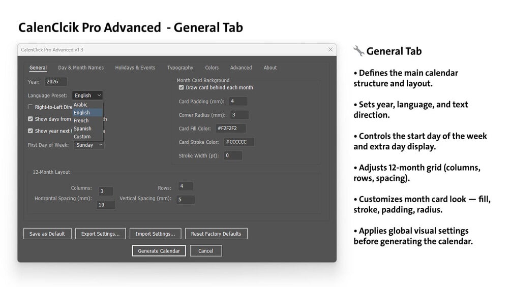Open the Holidays & Events tab
Viewport: 511px width, 287px height.
[135, 68]
